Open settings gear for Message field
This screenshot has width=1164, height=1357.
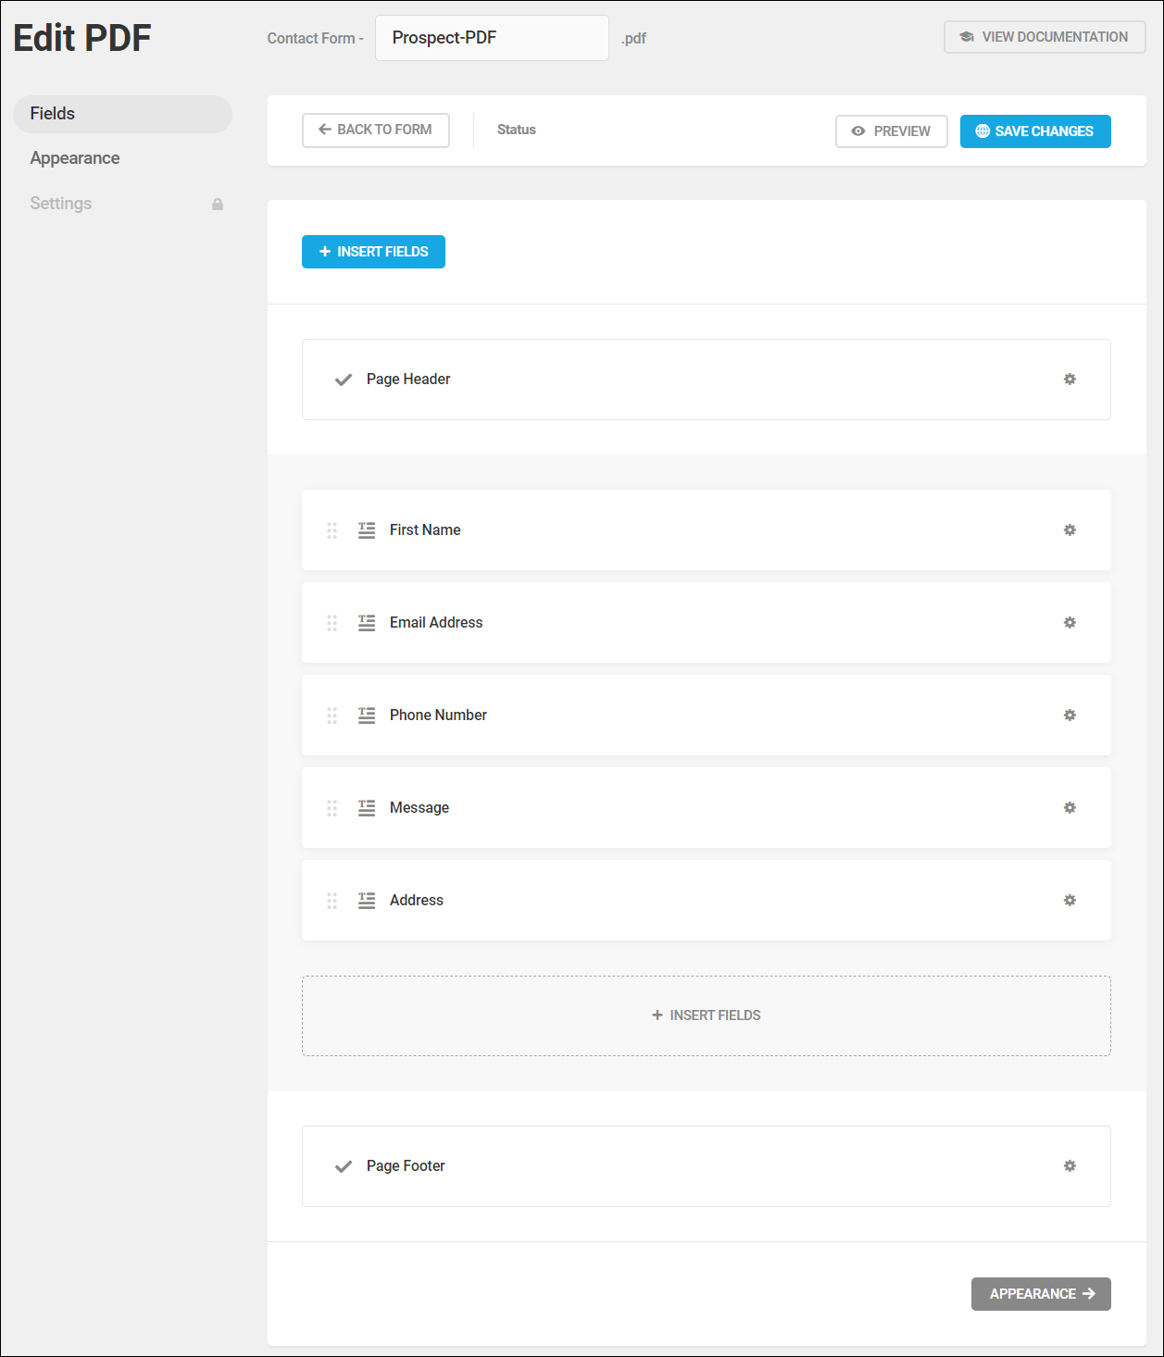coord(1070,808)
